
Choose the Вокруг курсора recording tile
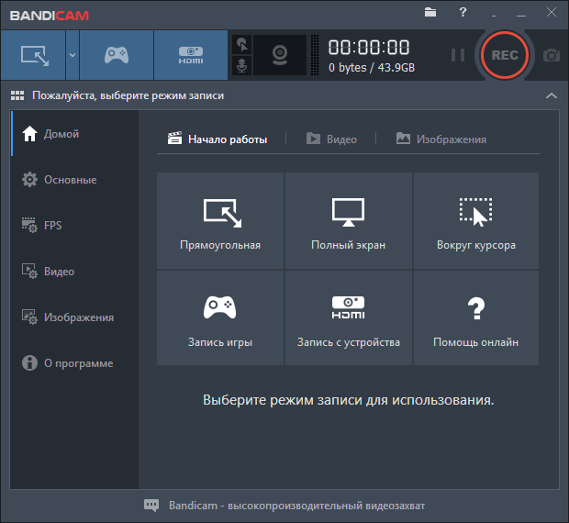click(475, 220)
